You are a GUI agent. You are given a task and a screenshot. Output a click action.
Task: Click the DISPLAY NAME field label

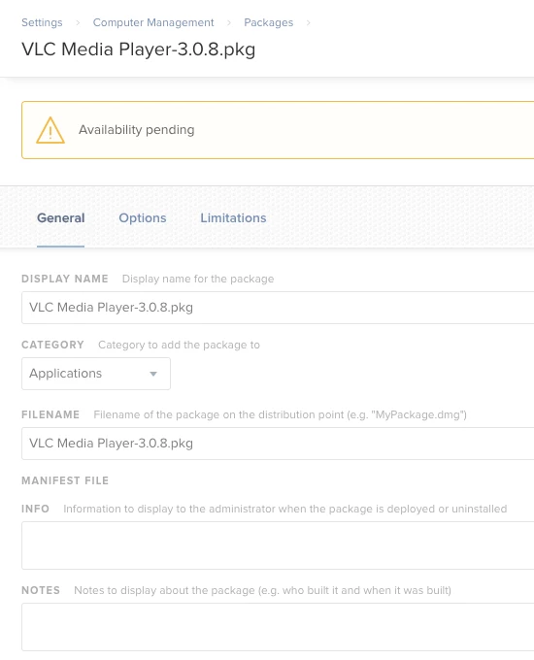coord(65,279)
